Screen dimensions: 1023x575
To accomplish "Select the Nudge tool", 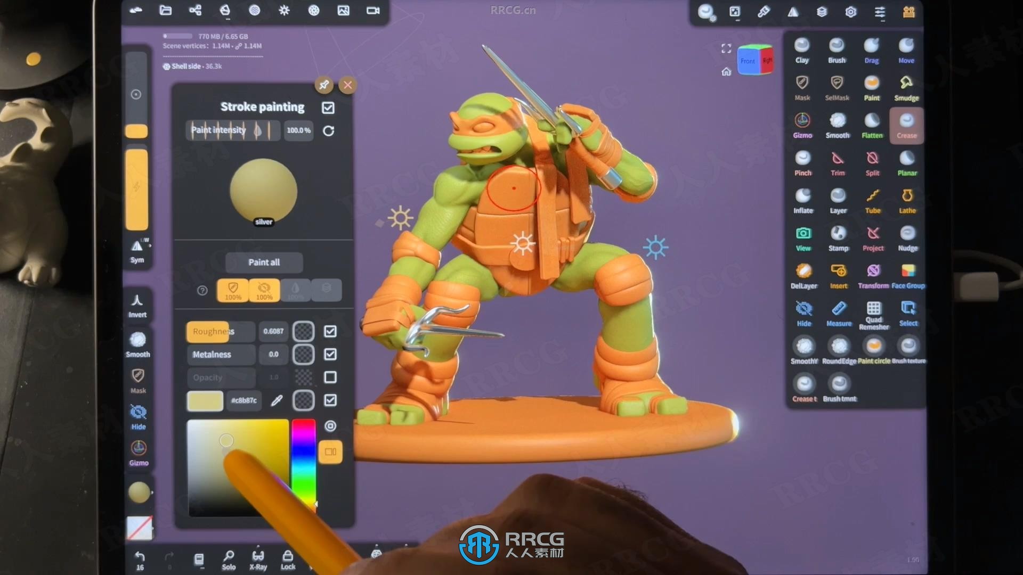I will [x=907, y=239].
